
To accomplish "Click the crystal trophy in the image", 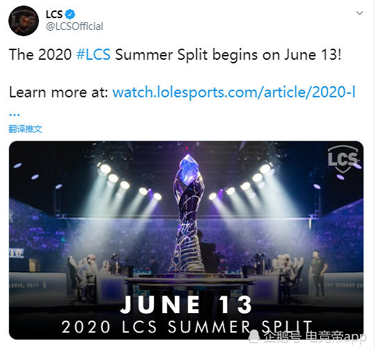I will [x=188, y=213].
